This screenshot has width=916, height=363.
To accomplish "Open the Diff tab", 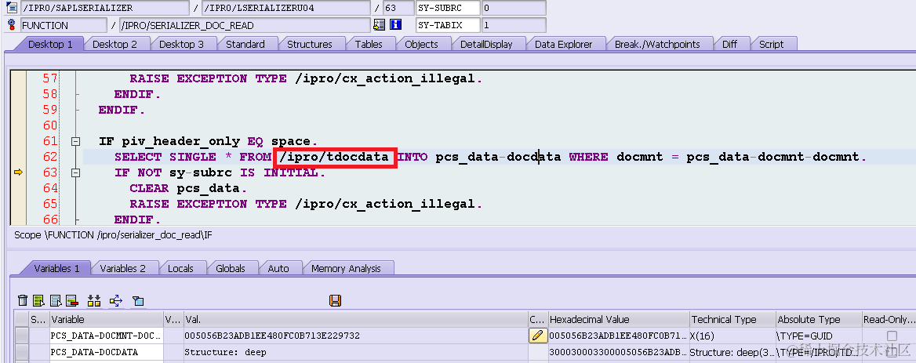I will (x=729, y=44).
